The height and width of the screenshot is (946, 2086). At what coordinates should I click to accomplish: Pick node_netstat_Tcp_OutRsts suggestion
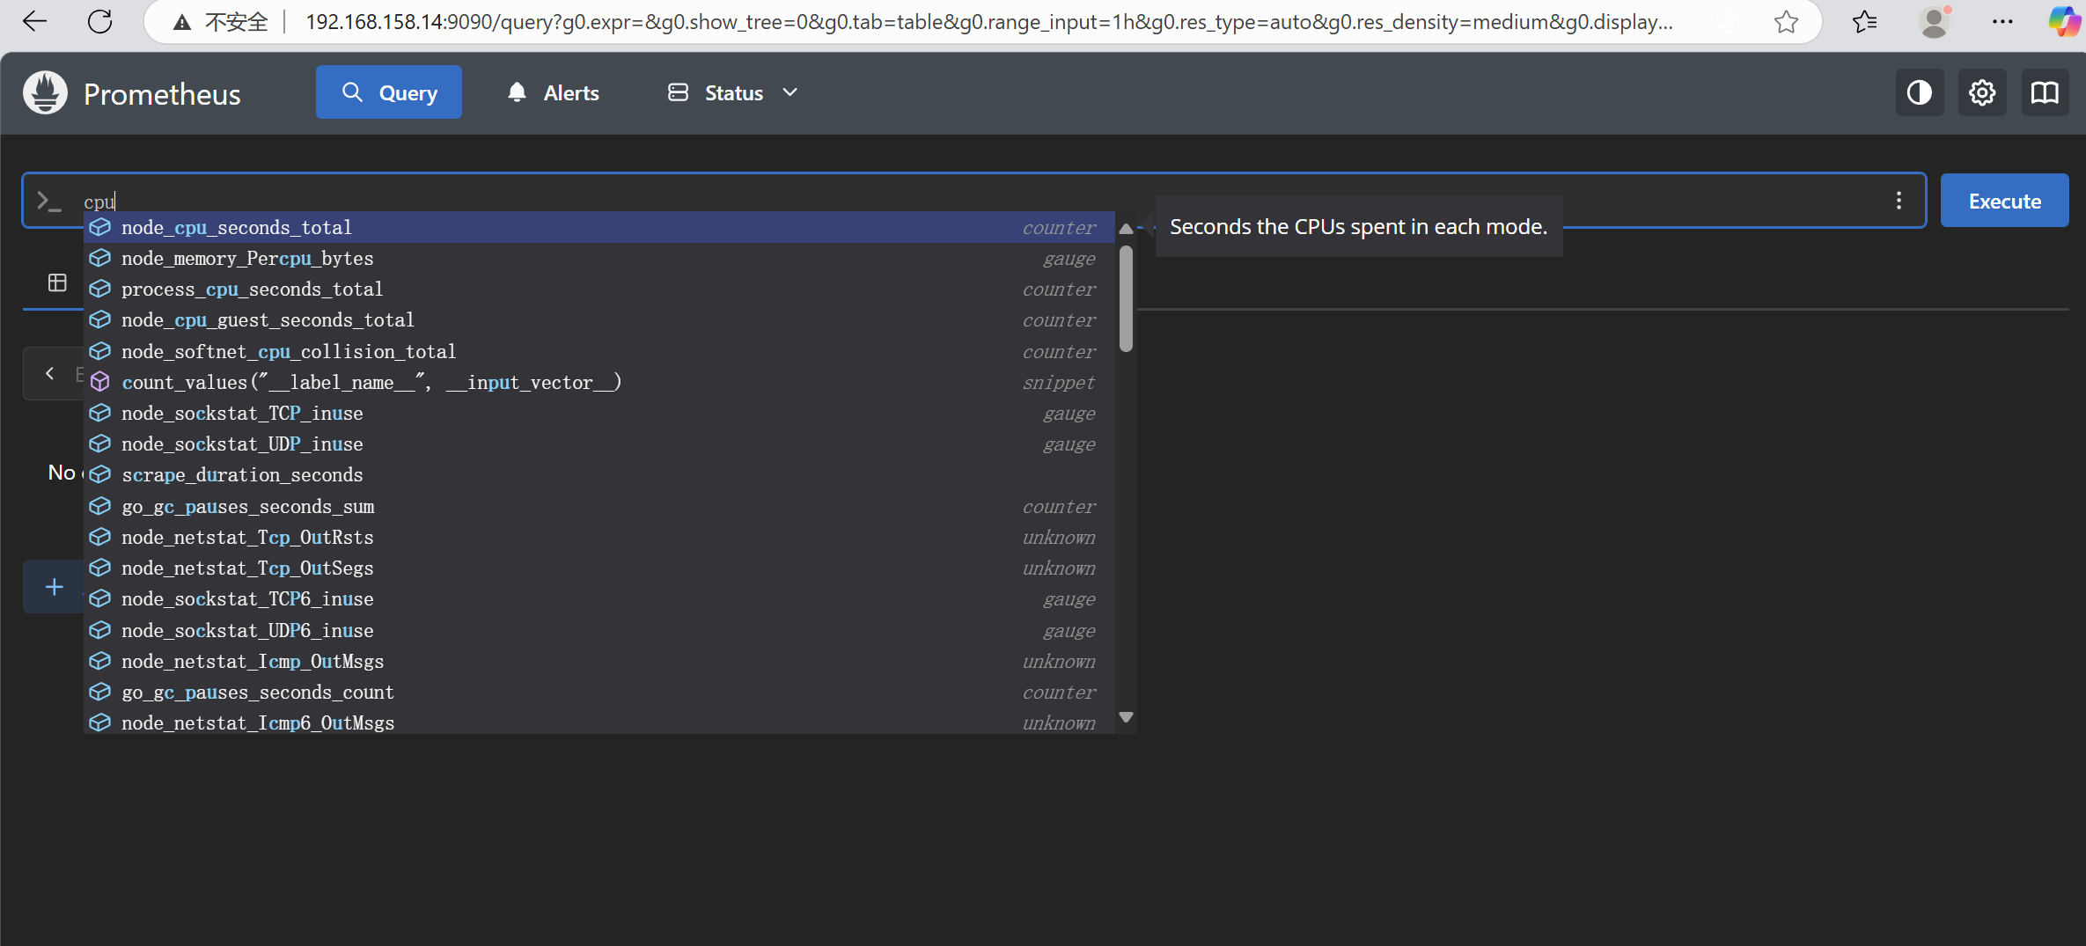point(599,538)
